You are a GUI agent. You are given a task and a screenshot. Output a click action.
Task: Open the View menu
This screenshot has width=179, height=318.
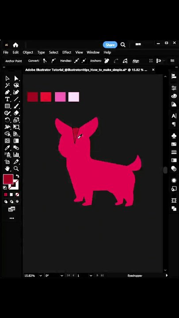[79, 52]
